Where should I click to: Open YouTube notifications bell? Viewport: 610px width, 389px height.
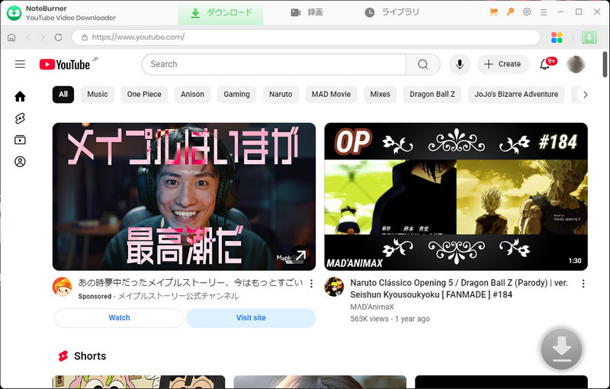tap(545, 64)
